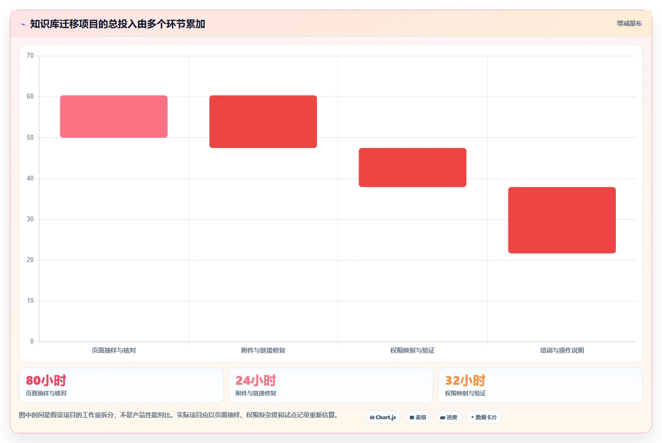Click the red 培训与操作说明 waterfall bar
This screenshot has width=662, height=443.
(562, 220)
